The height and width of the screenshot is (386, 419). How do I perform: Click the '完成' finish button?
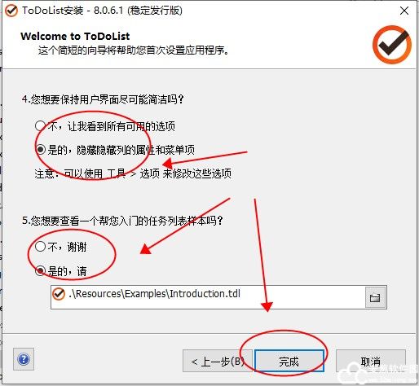click(289, 361)
